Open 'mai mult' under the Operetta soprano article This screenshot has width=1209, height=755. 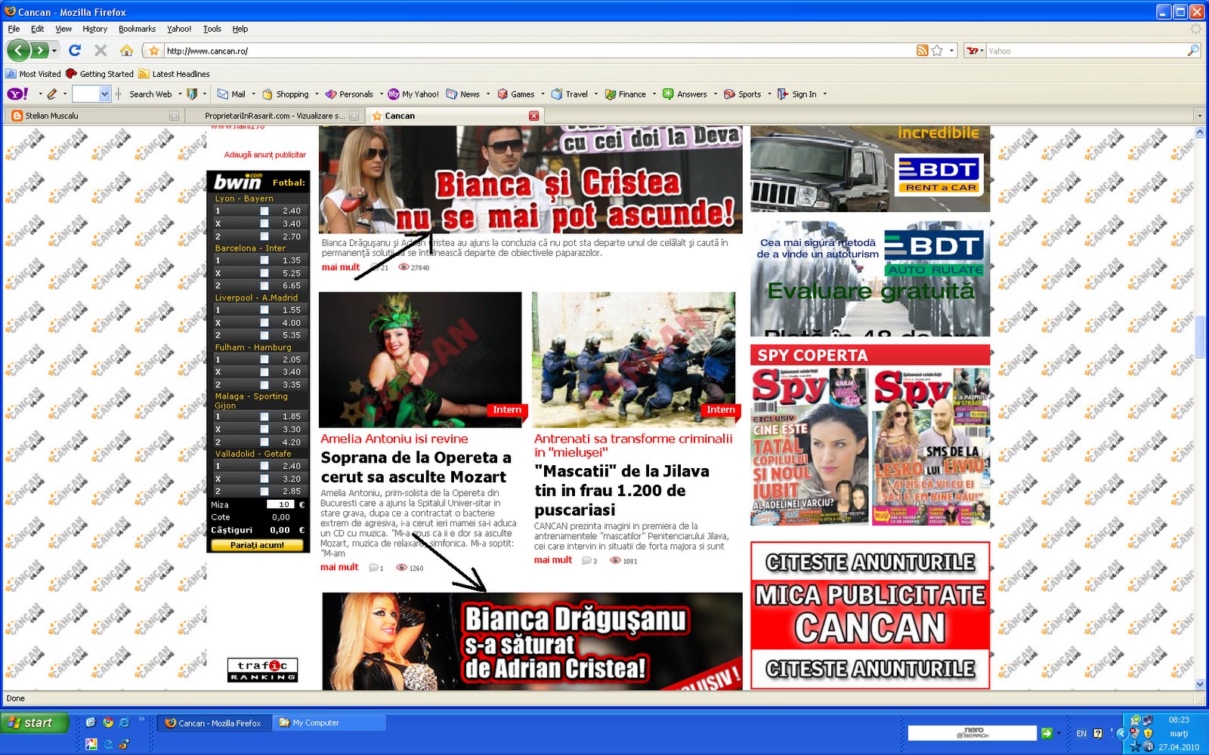[339, 567]
